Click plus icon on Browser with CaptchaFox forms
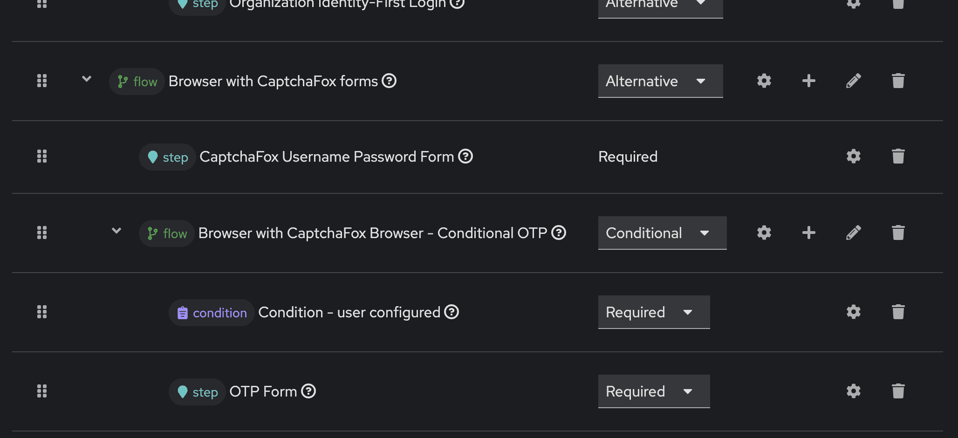958x438 pixels. [x=808, y=81]
